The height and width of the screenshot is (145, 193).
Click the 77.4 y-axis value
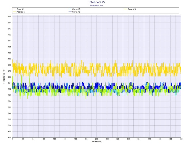[10, 41]
